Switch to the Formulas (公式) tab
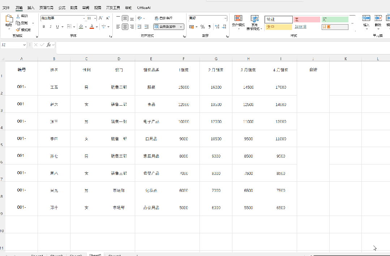This screenshot has height=256, width=390. [x=62, y=8]
